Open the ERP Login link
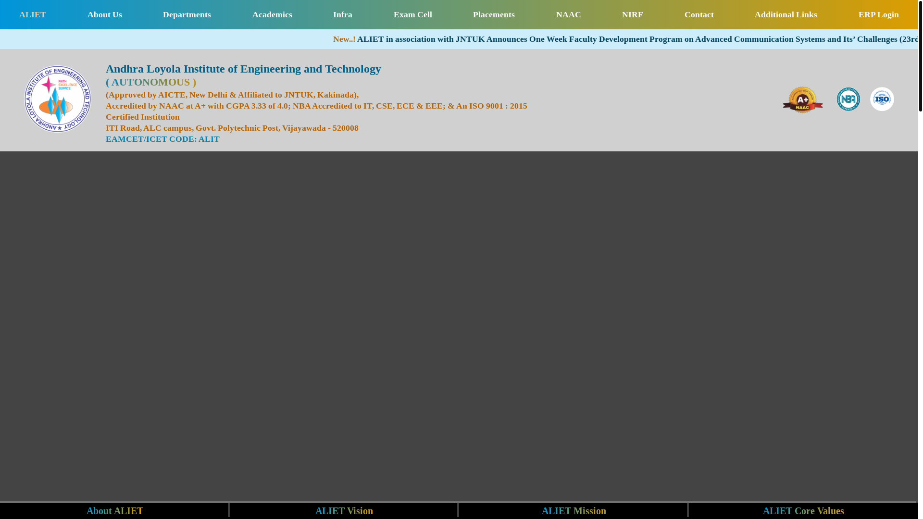 (x=879, y=14)
